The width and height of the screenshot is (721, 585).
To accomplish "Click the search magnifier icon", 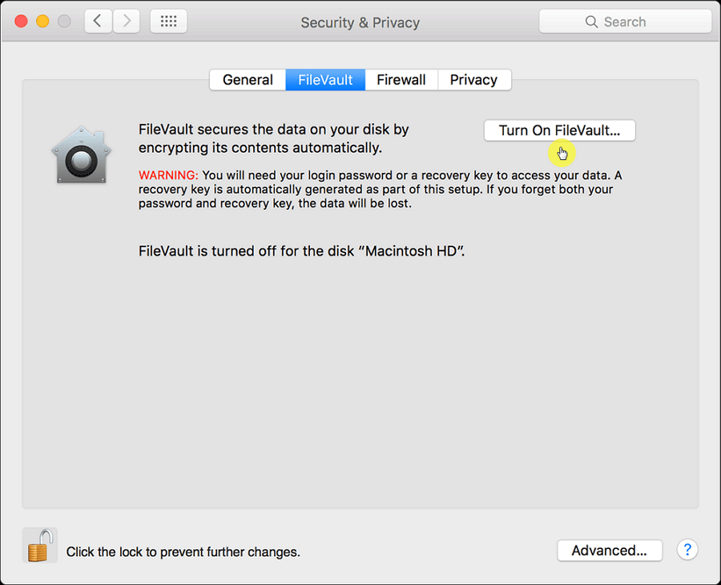I will 591,21.
